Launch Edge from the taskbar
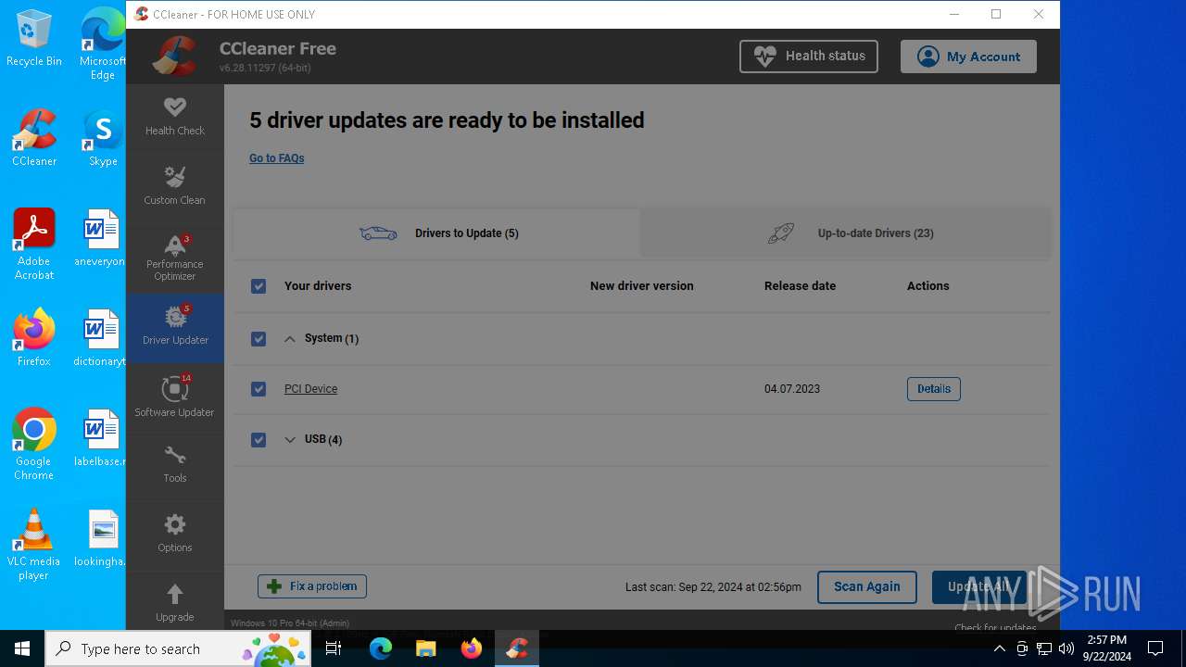This screenshot has height=667, width=1186. click(x=381, y=648)
